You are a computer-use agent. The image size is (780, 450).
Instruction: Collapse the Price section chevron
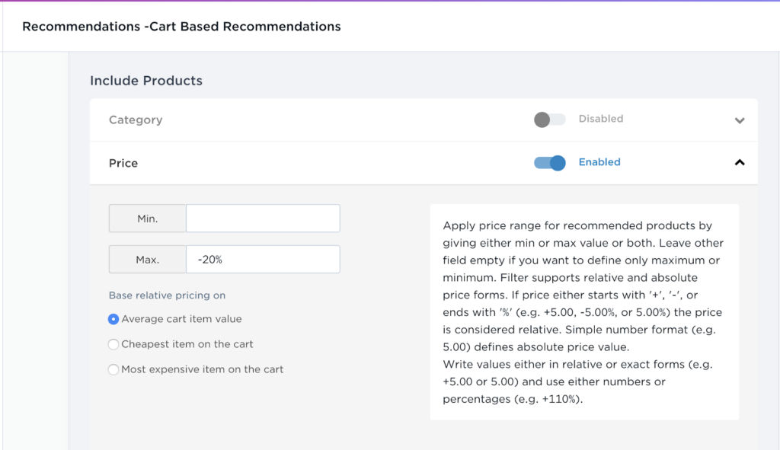(740, 163)
